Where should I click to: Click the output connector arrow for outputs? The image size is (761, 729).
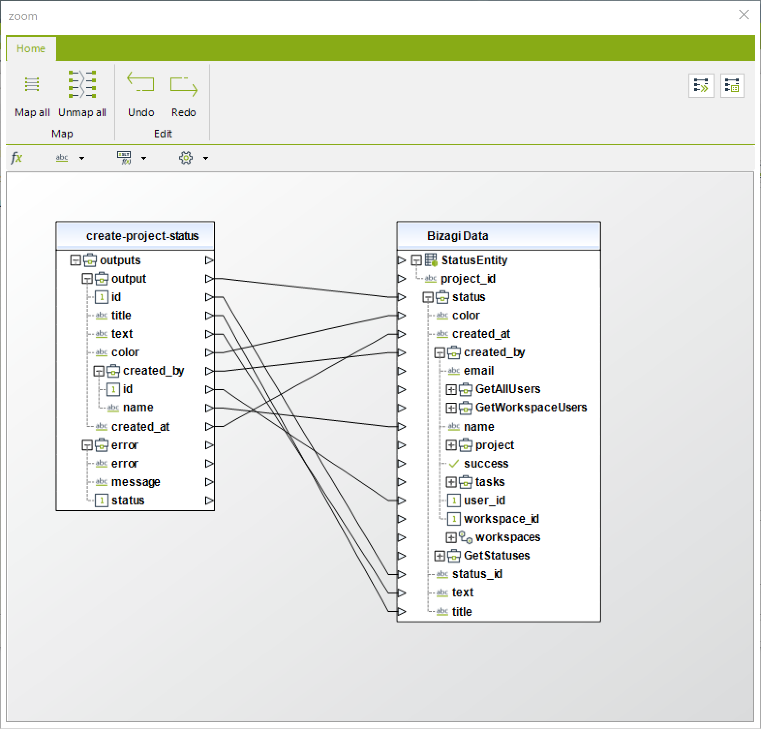click(x=209, y=260)
